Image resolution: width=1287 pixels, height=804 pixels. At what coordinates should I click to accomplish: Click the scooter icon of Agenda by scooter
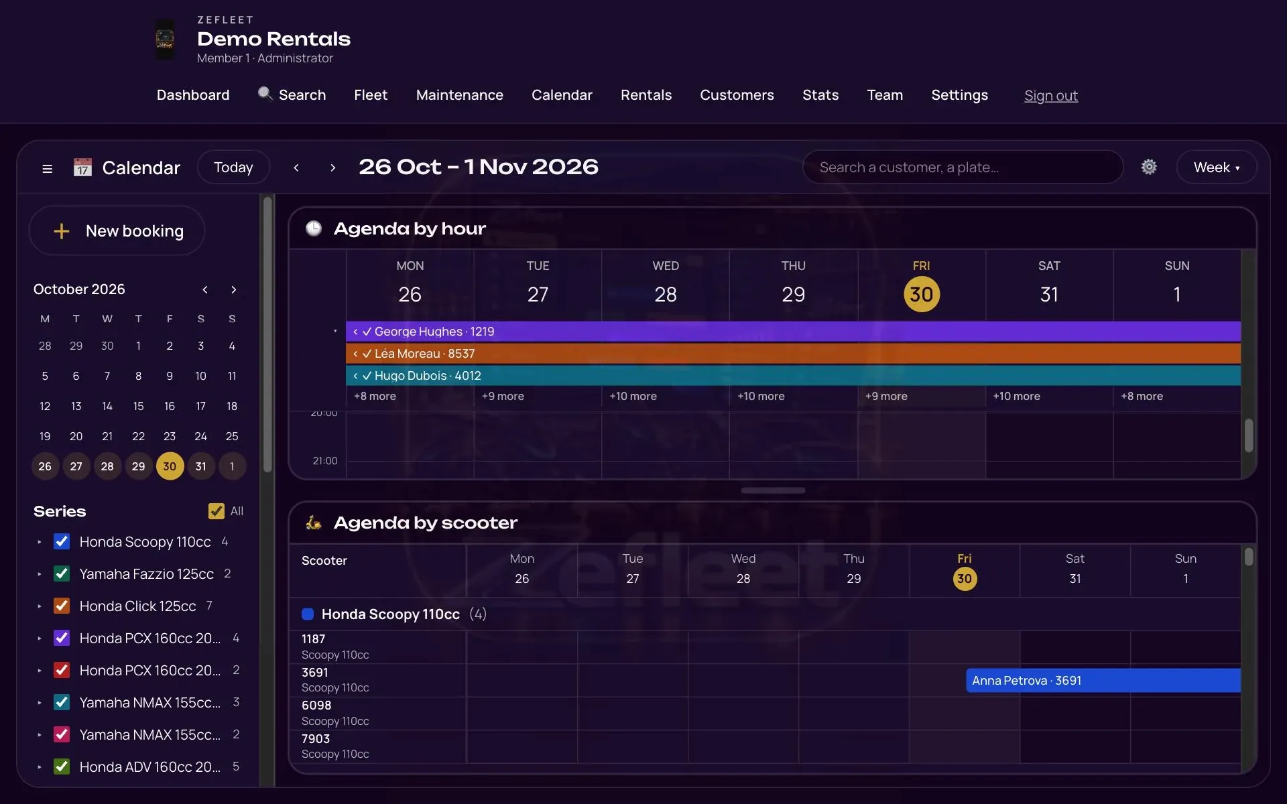coord(313,523)
